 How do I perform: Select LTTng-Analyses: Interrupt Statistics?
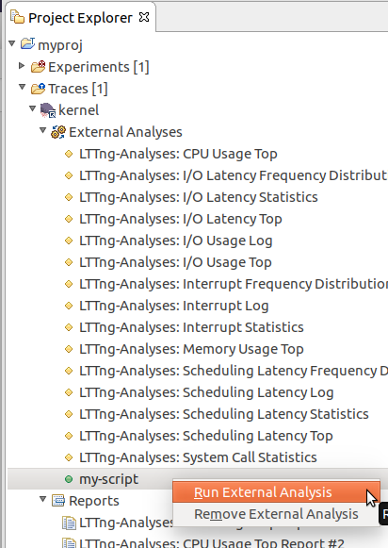pyautogui.click(x=191, y=327)
